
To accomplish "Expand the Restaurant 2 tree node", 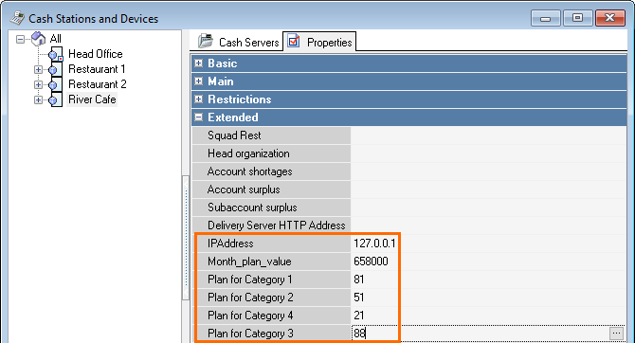I will tap(38, 84).
